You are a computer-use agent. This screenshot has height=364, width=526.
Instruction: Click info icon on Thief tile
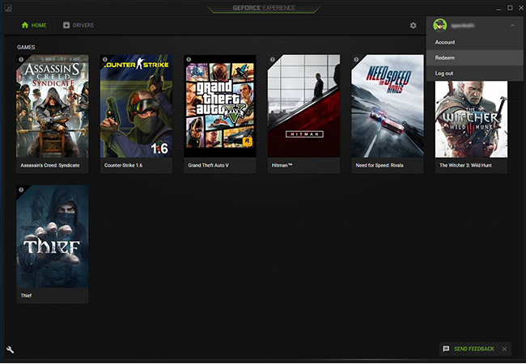click(x=21, y=190)
